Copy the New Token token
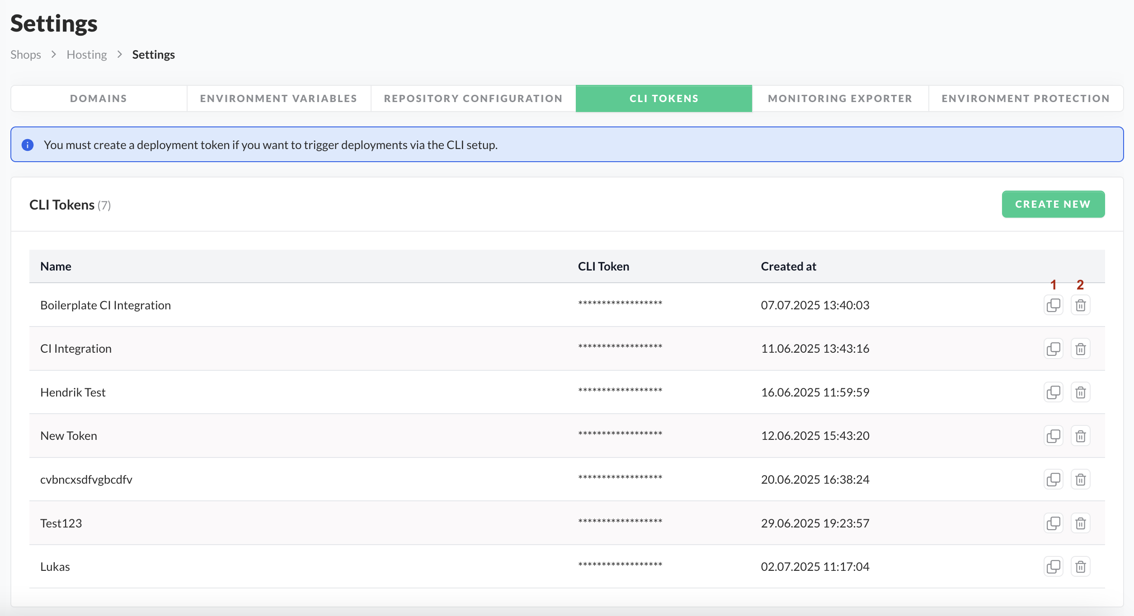This screenshot has width=1134, height=616. 1053,436
